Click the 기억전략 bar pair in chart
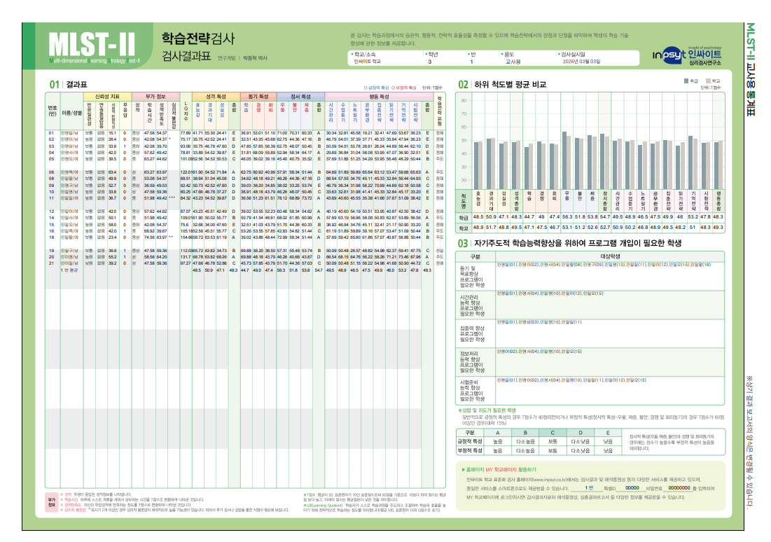The image size is (771, 542). tap(693, 162)
